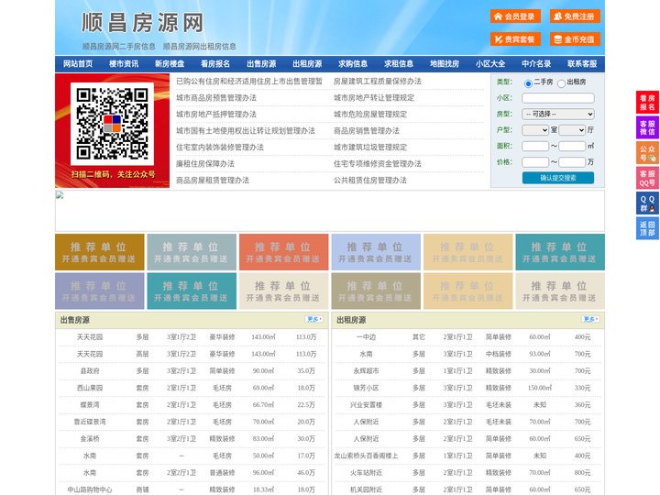Click the minimum 价格 input field
The height and width of the screenshot is (495, 660).
(x=535, y=162)
